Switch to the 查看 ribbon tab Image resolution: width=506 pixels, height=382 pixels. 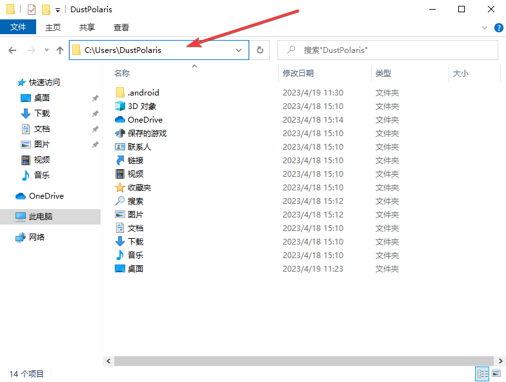(x=121, y=27)
